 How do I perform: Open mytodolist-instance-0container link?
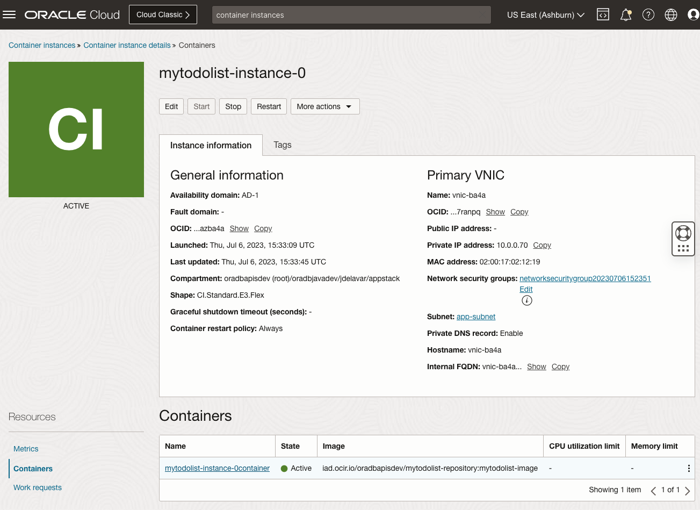(x=217, y=468)
